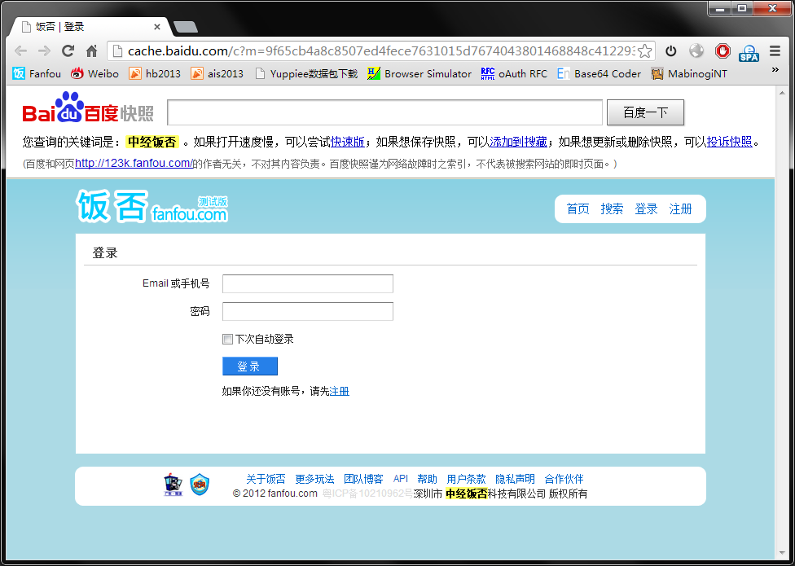Open the Yuppiee数据包下载 bookmark

pyautogui.click(x=306, y=74)
